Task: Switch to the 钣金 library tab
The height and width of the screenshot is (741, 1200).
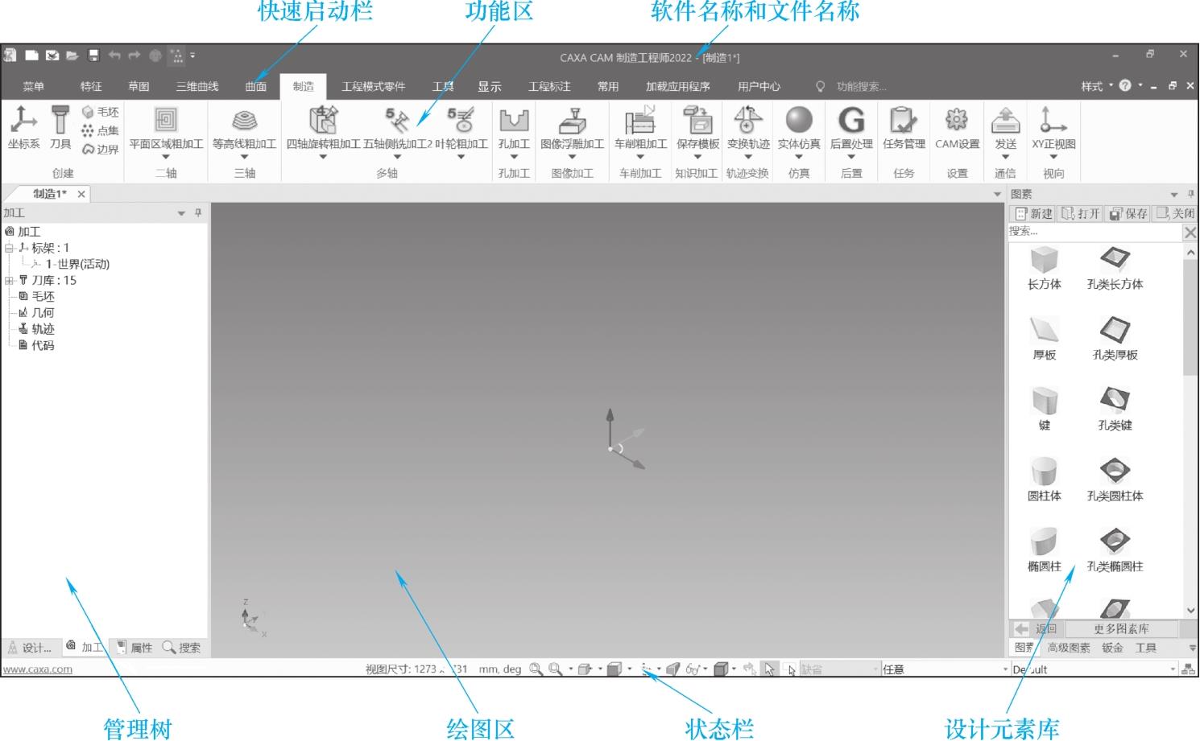Action: pos(1112,648)
